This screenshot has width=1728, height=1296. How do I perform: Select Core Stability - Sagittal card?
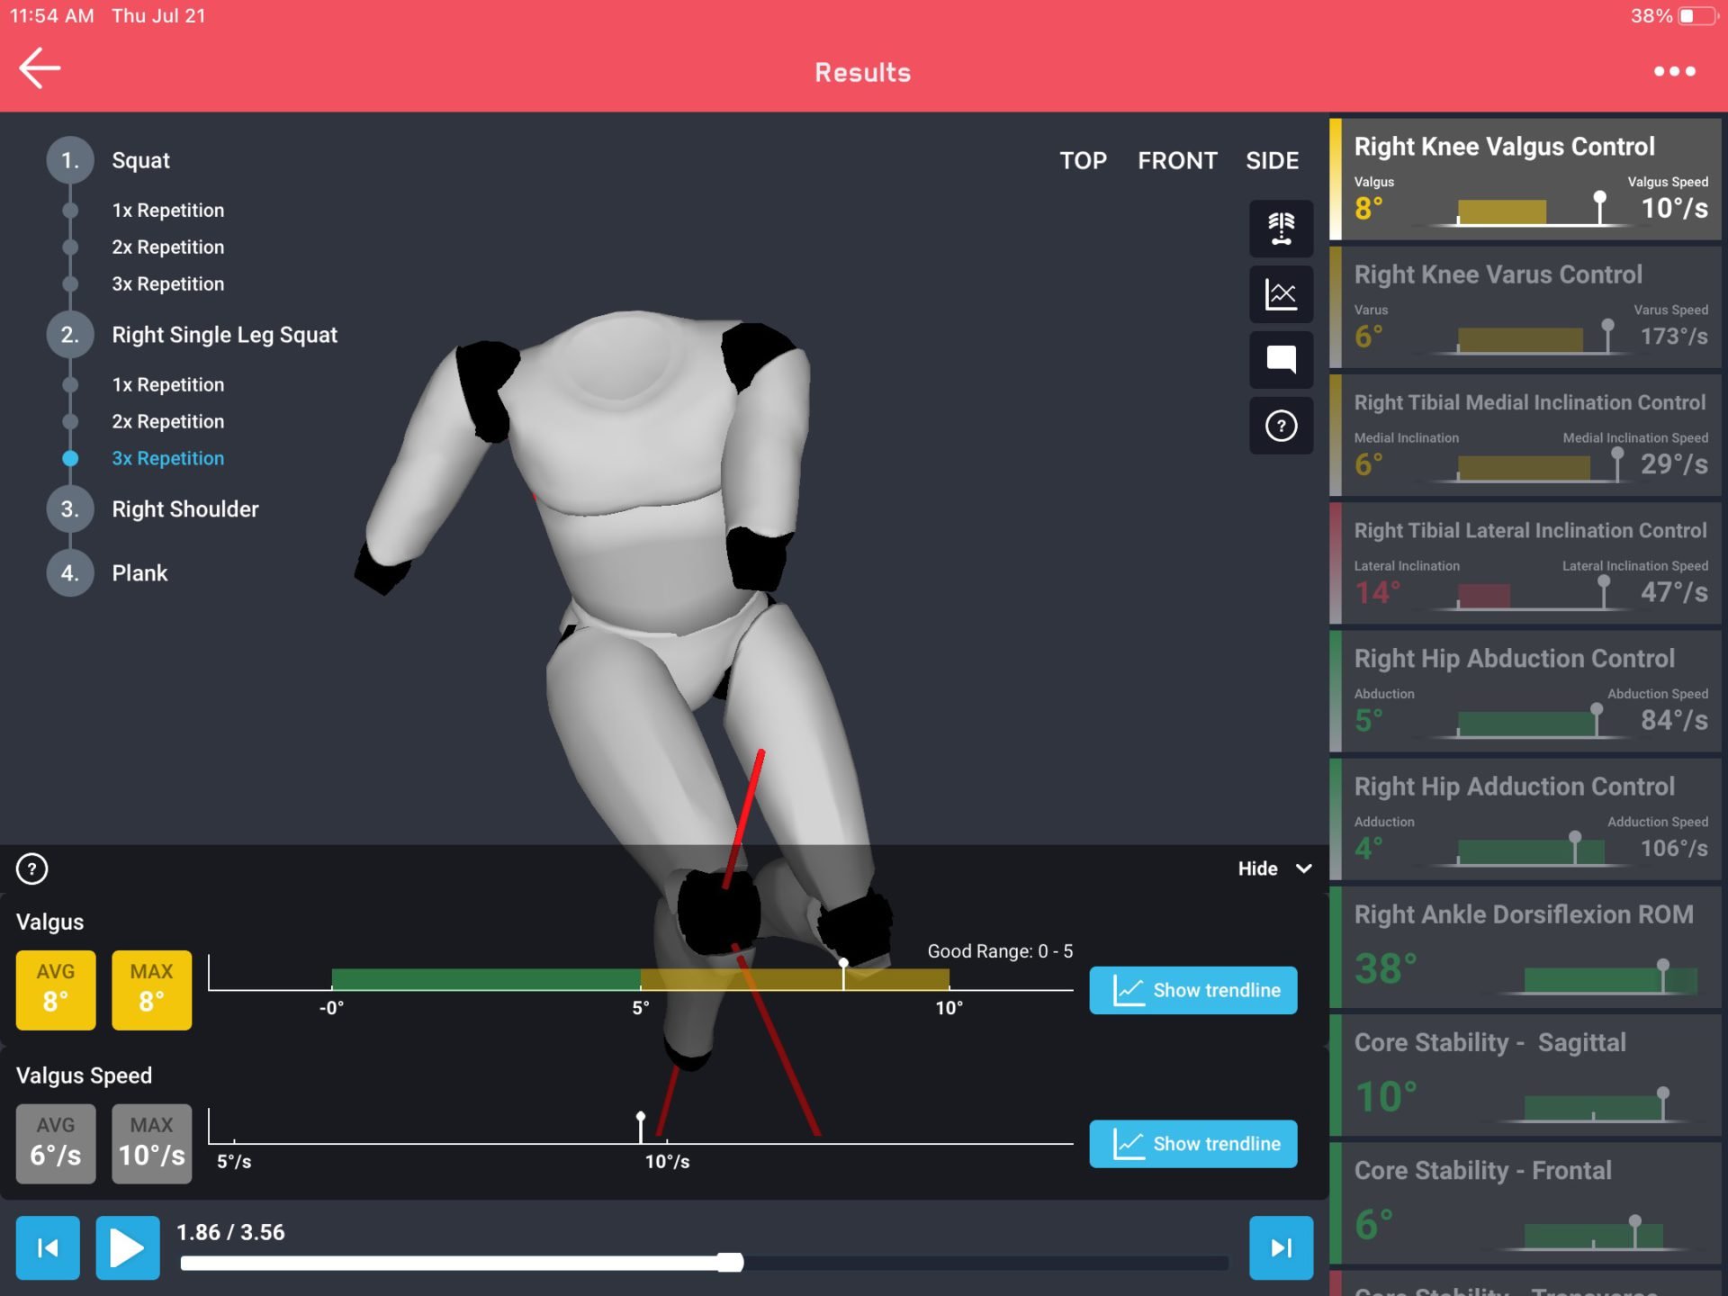[1525, 1075]
